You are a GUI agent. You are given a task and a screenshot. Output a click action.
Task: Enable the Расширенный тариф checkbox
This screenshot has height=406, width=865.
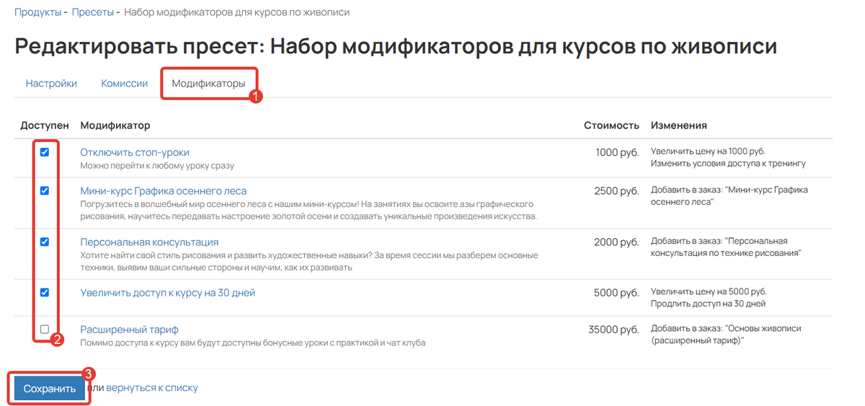45,329
